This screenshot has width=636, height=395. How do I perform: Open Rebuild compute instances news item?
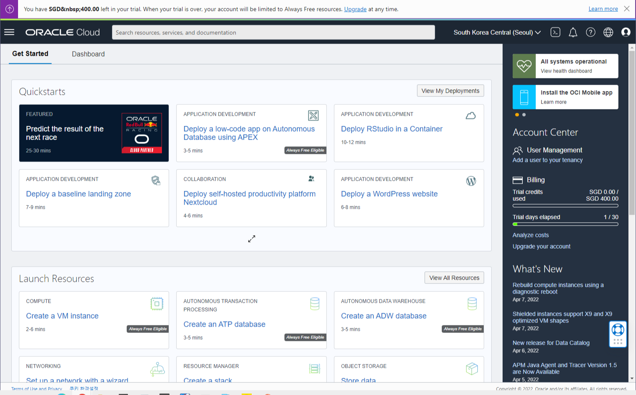(558, 288)
